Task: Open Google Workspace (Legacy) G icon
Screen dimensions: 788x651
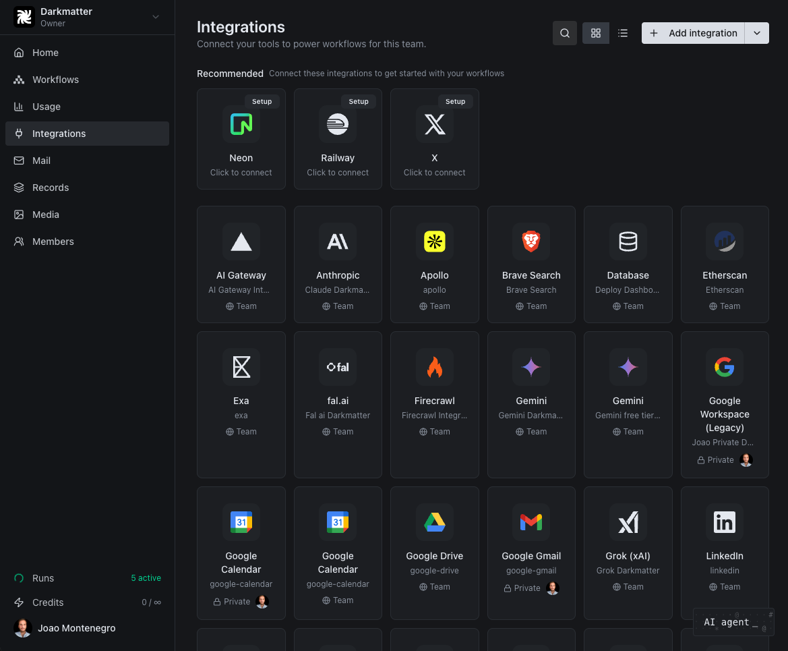Action: point(725,367)
